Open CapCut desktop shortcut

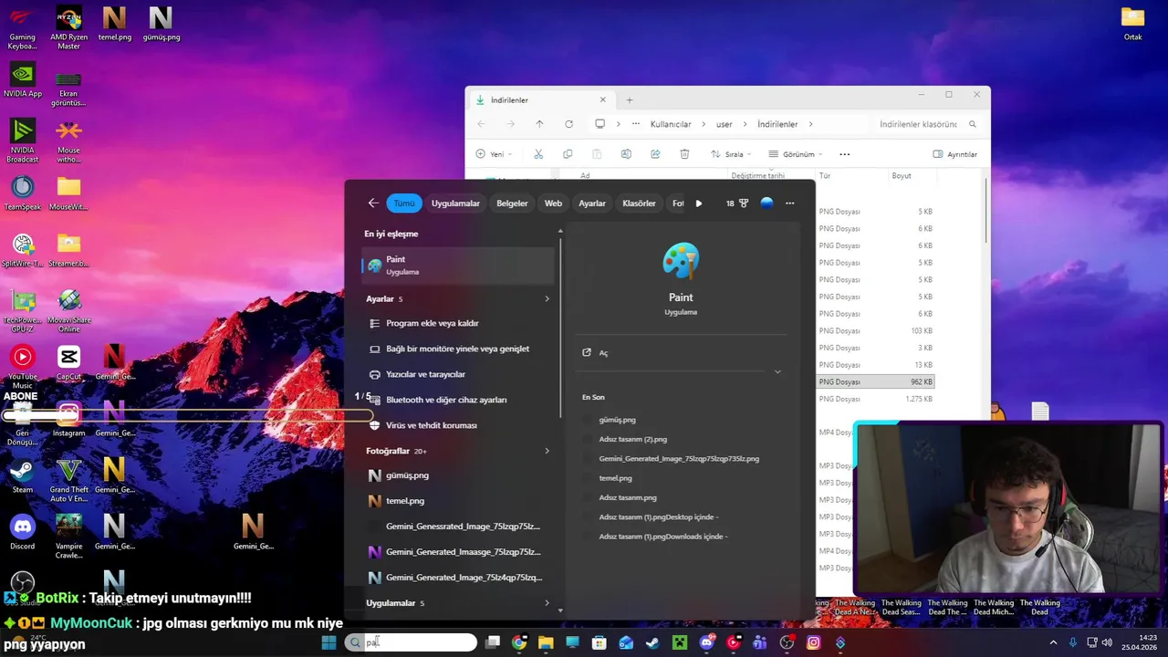click(x=68, y=362)
